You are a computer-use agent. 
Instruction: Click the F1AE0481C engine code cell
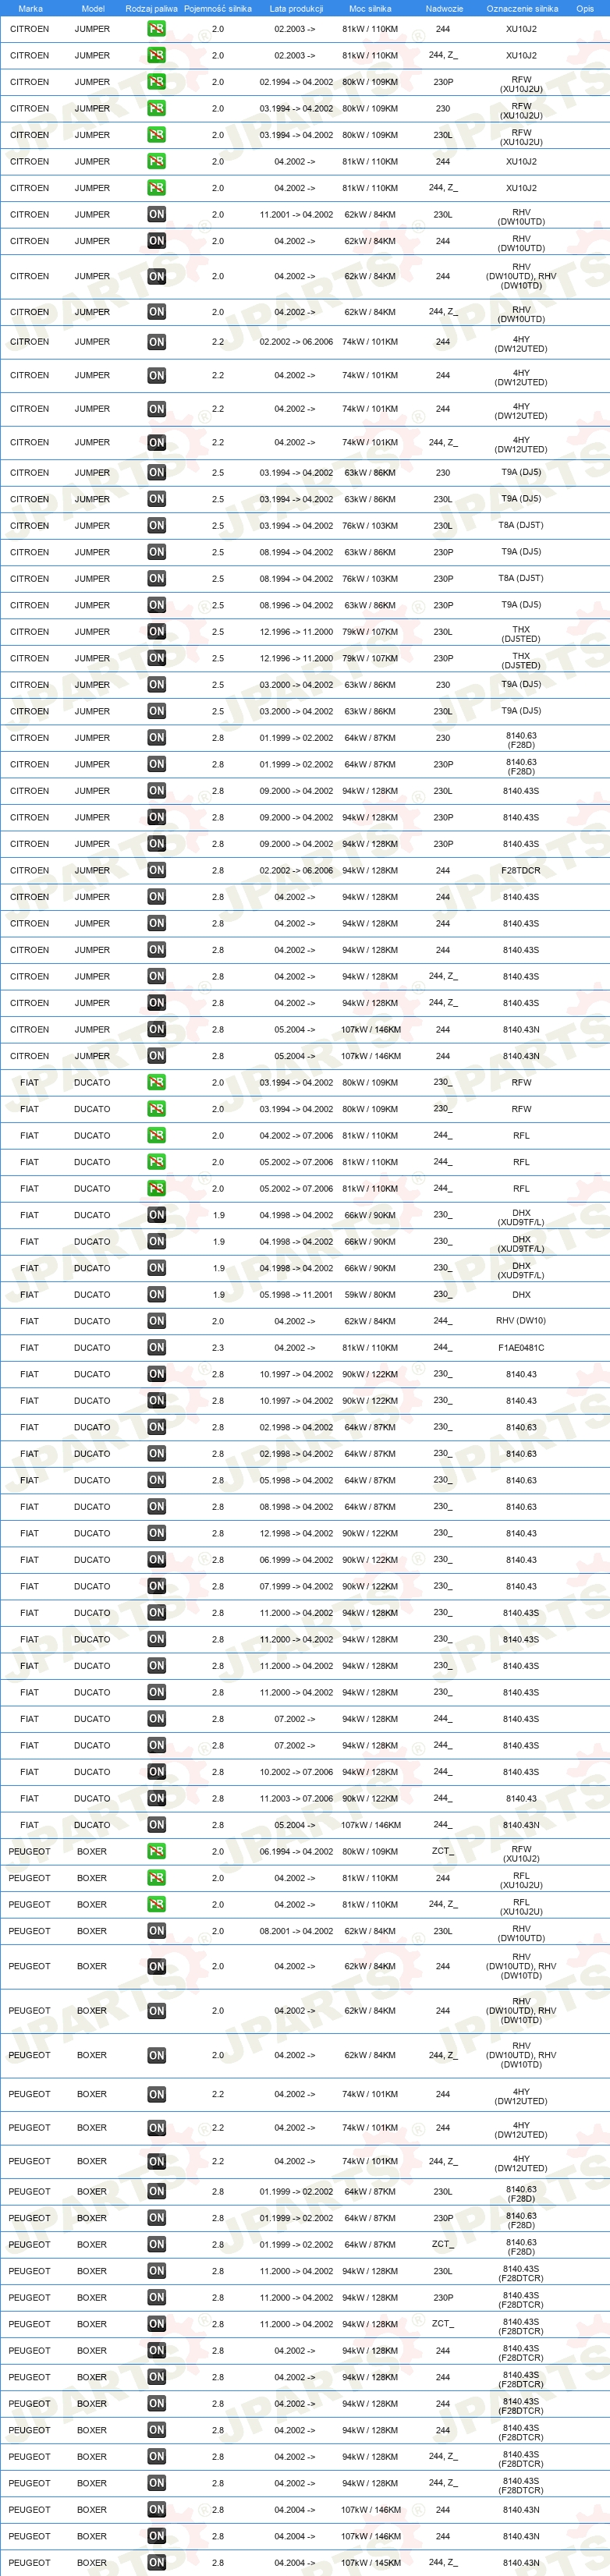click(x=521, y=1347)
